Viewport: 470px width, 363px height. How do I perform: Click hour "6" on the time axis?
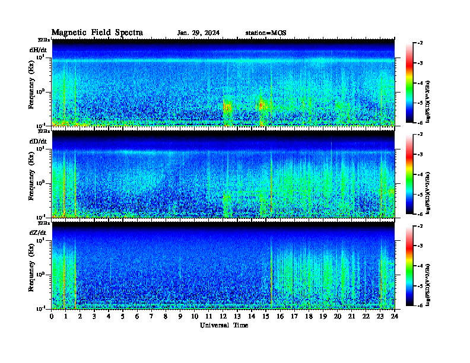click(137, 316)
